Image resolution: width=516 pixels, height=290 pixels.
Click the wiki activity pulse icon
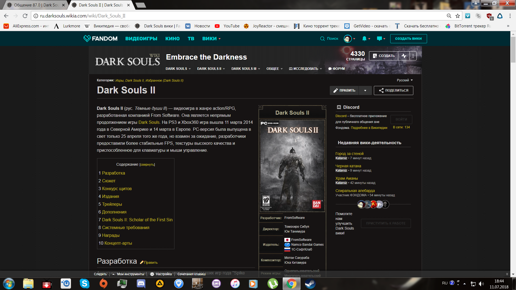tap(404, 56)
